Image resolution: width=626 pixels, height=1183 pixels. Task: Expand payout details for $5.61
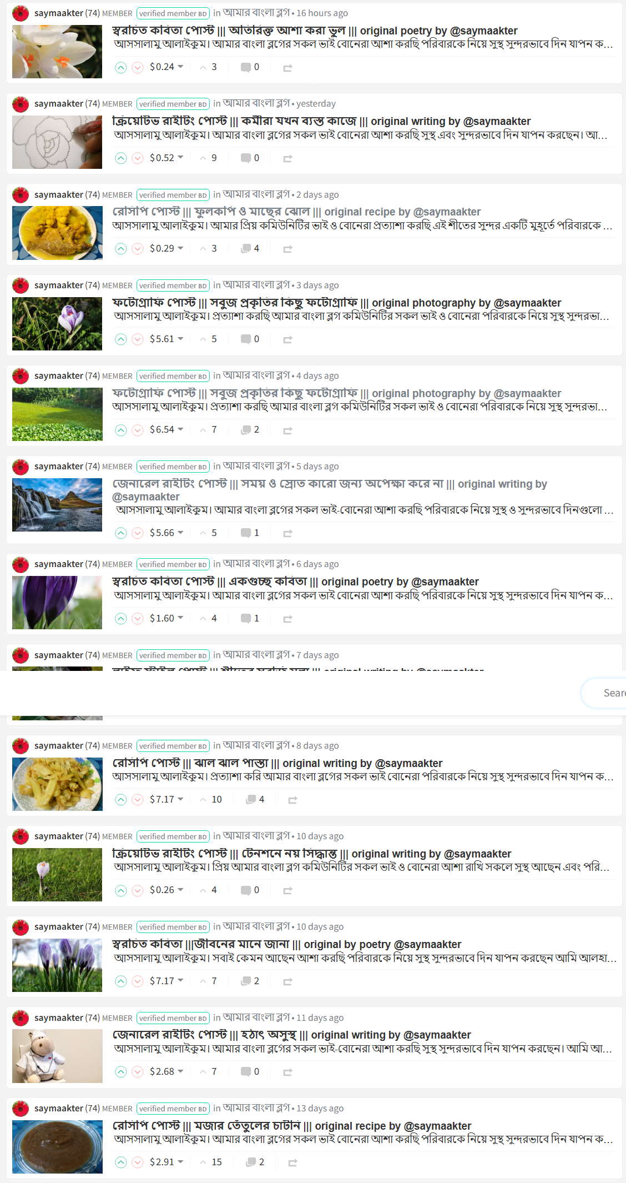(166, 339)
